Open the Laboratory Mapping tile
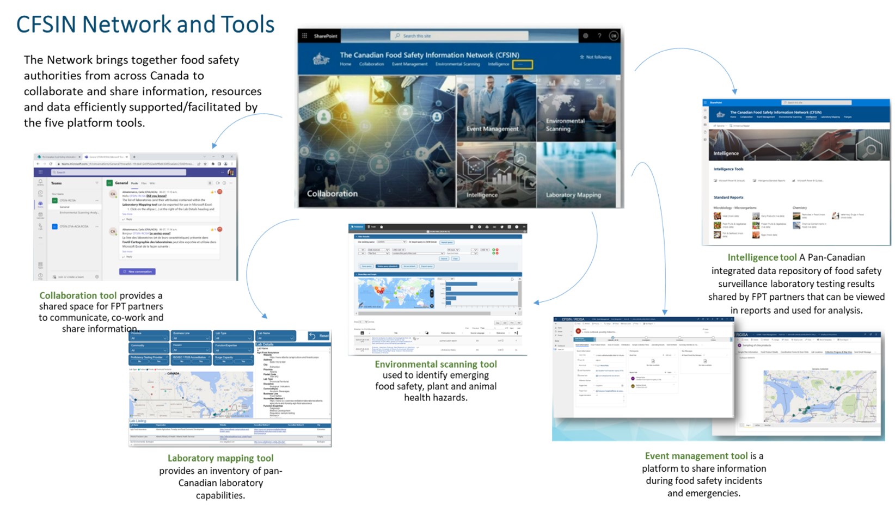This screenshot has height=518, width=895. point(576,175)
